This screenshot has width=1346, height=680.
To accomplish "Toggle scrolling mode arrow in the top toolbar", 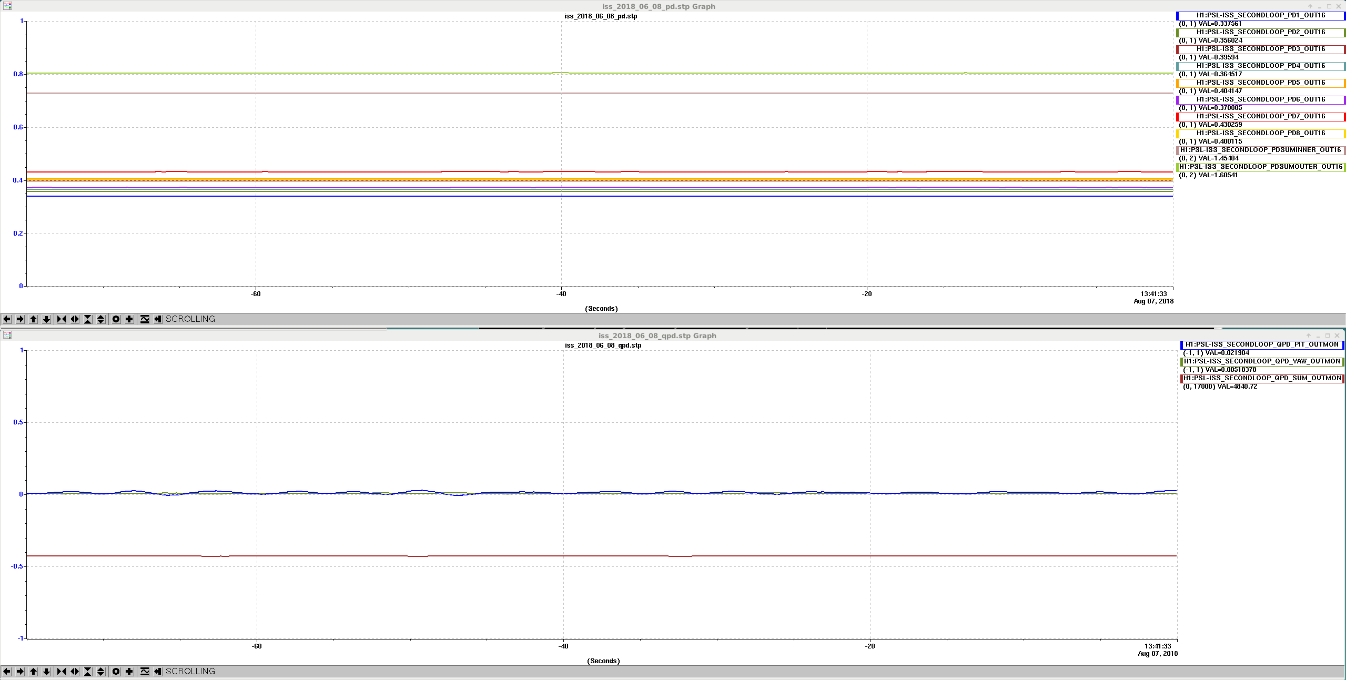I will (x=158, y=319).
